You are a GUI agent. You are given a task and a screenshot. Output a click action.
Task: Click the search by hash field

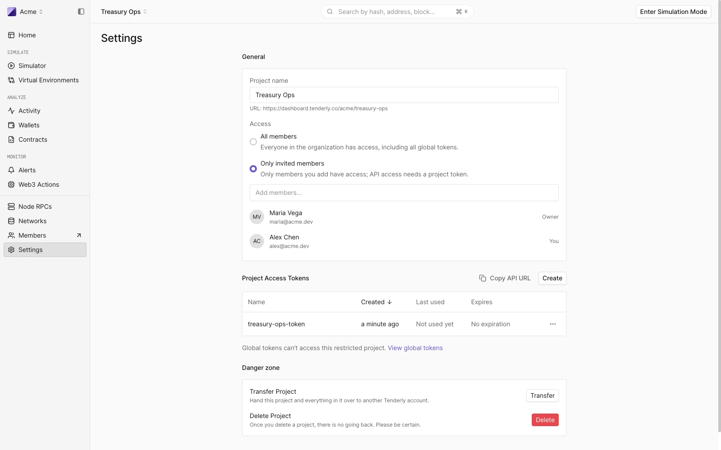point(397,12)
